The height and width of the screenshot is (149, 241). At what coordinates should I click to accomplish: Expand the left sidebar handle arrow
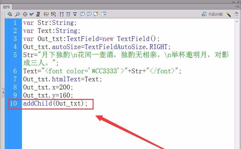[3, 93]
